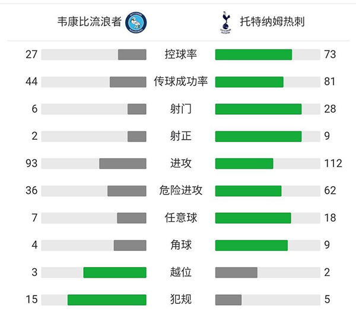Viewport: 356px width, 311px height.
Task: Click Tottenham's fouls value 5
Action: click(328, 300)
